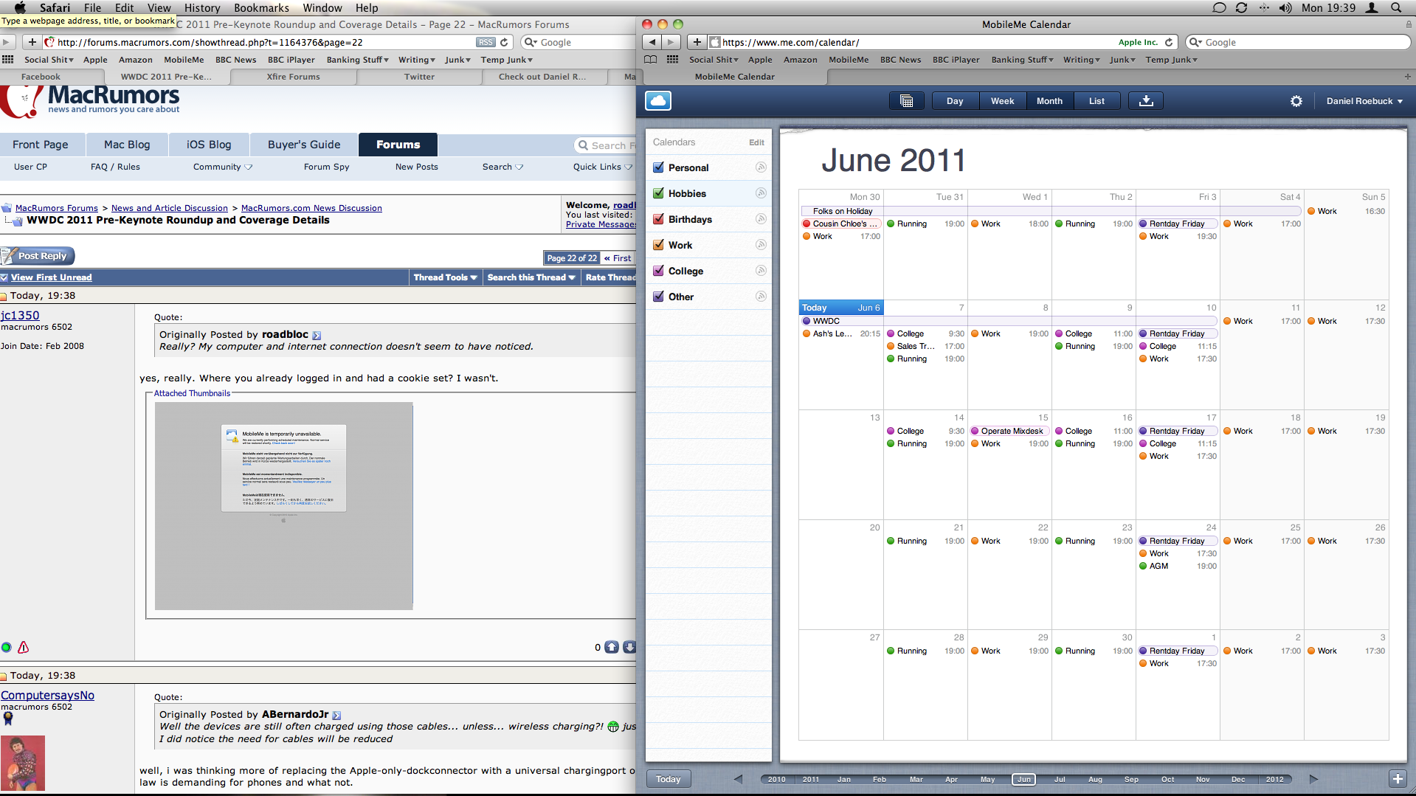Viewport: 1416px width, 796px height.
Task: Open Top Sites in MobileMe Calendar window
Action: coord(673,60)
